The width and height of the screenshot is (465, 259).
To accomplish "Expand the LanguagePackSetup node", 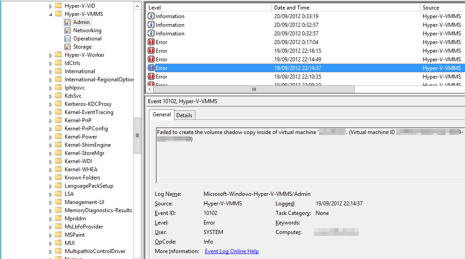I will tap(51, 186).
